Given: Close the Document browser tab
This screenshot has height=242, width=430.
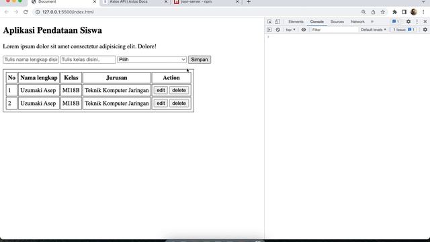Looking at the screenshot, I should 95,2.
